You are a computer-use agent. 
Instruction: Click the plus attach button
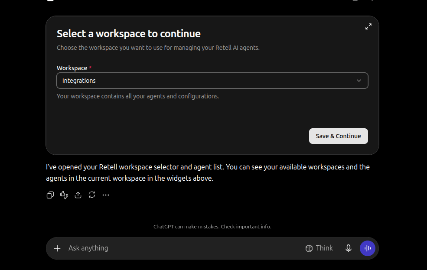pyautogui.click(x=57, y=248)
